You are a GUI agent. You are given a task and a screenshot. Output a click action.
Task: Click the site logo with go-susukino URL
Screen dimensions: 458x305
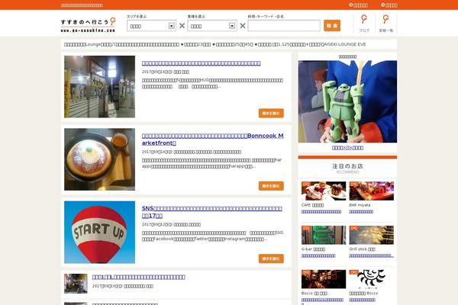(x=88, y=25)
